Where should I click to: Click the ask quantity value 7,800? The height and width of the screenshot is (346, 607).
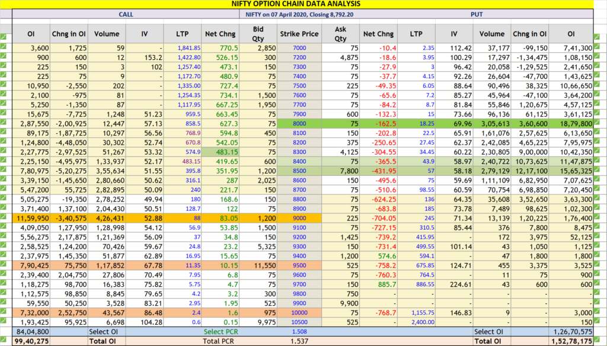click(349, 171)
